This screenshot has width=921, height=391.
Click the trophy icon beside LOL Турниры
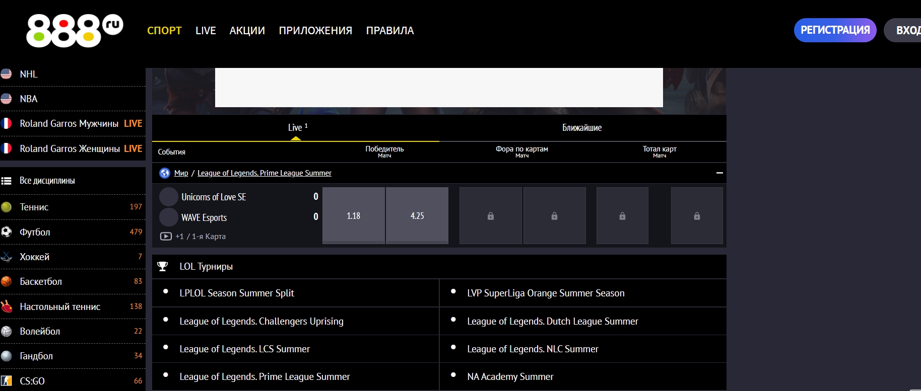[x=163, y=267]
